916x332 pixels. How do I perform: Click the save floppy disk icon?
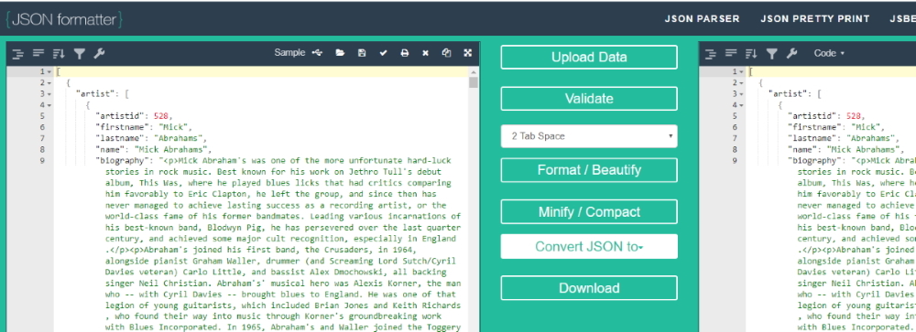click(362, 53)
